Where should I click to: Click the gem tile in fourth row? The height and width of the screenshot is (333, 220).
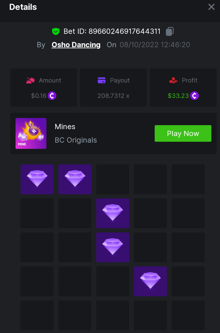tap(150, 281)
